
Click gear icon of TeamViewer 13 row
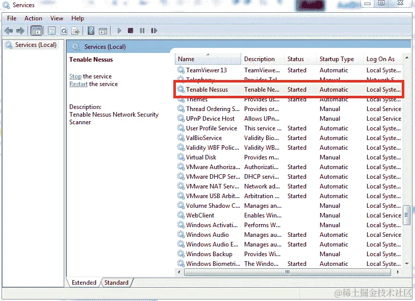pos(181,70)
